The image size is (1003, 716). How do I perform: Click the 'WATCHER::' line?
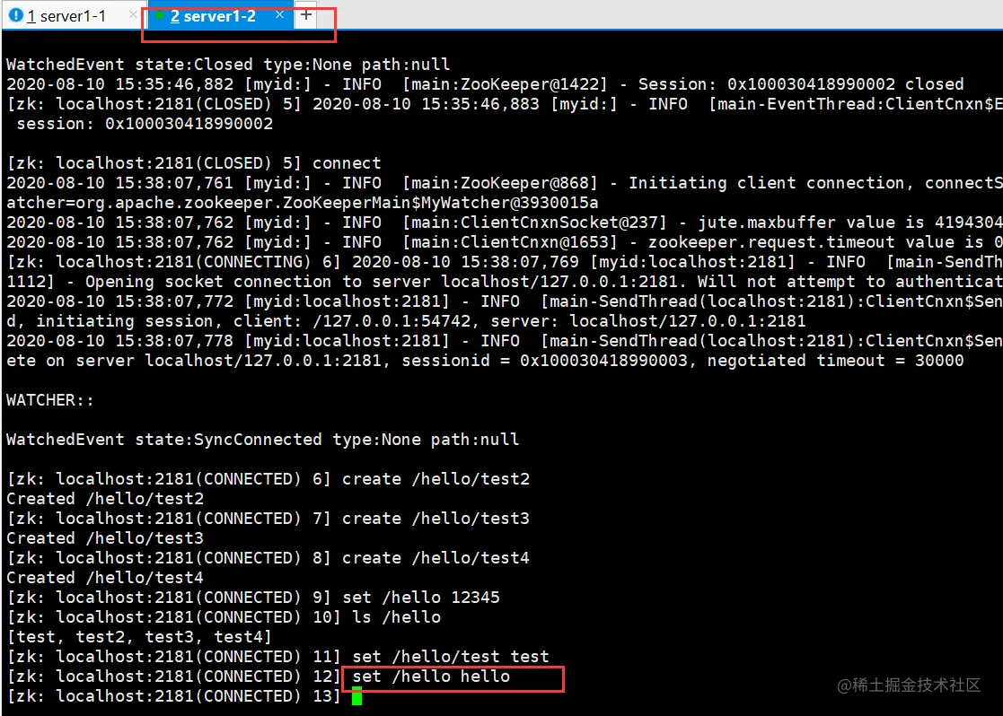[50, 400]
